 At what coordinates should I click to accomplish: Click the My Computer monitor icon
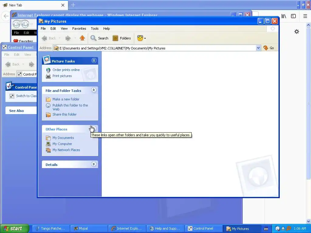(48, 144)
